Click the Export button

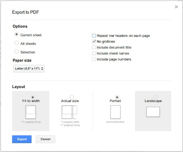(22, 139)
